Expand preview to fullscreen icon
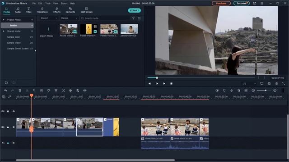Image resolution: width=289 pixels, height=162 pixels. (284, 84)
